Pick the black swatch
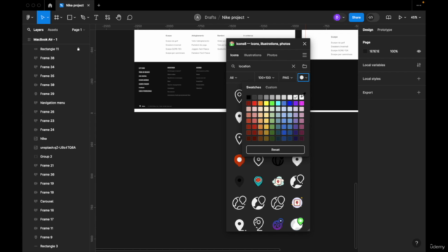 [248, 97]
